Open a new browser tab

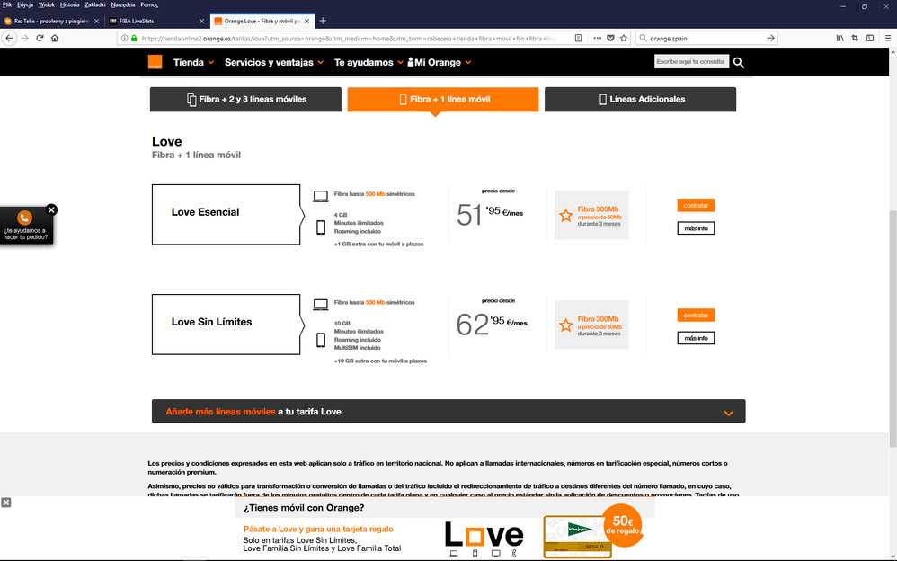[323, 21]
